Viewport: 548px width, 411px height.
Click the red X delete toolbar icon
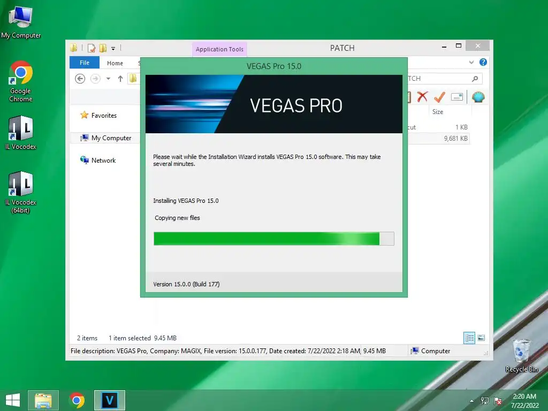click(x=422, y=97)
